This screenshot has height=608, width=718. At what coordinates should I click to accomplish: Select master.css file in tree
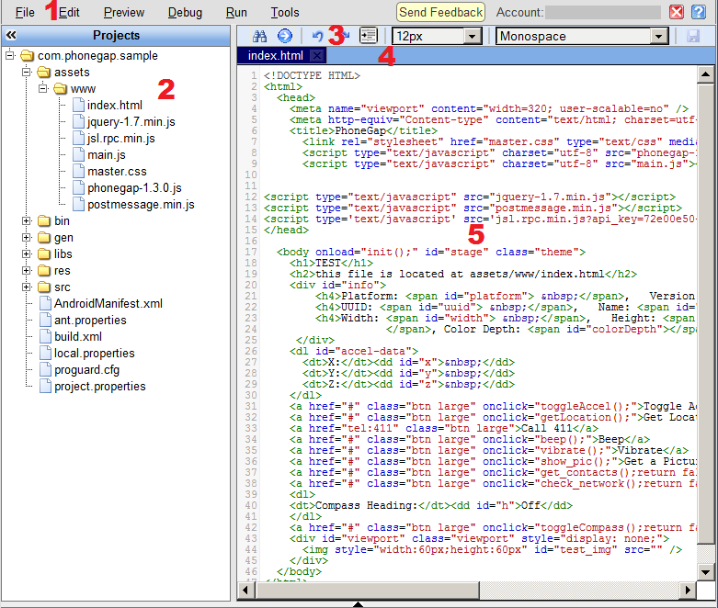click(118, 171)
